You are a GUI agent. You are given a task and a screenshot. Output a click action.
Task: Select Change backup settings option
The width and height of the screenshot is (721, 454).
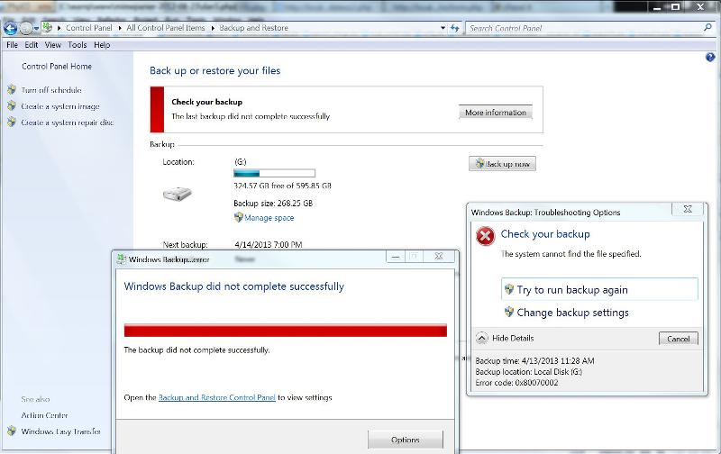[x=572, y=313]
